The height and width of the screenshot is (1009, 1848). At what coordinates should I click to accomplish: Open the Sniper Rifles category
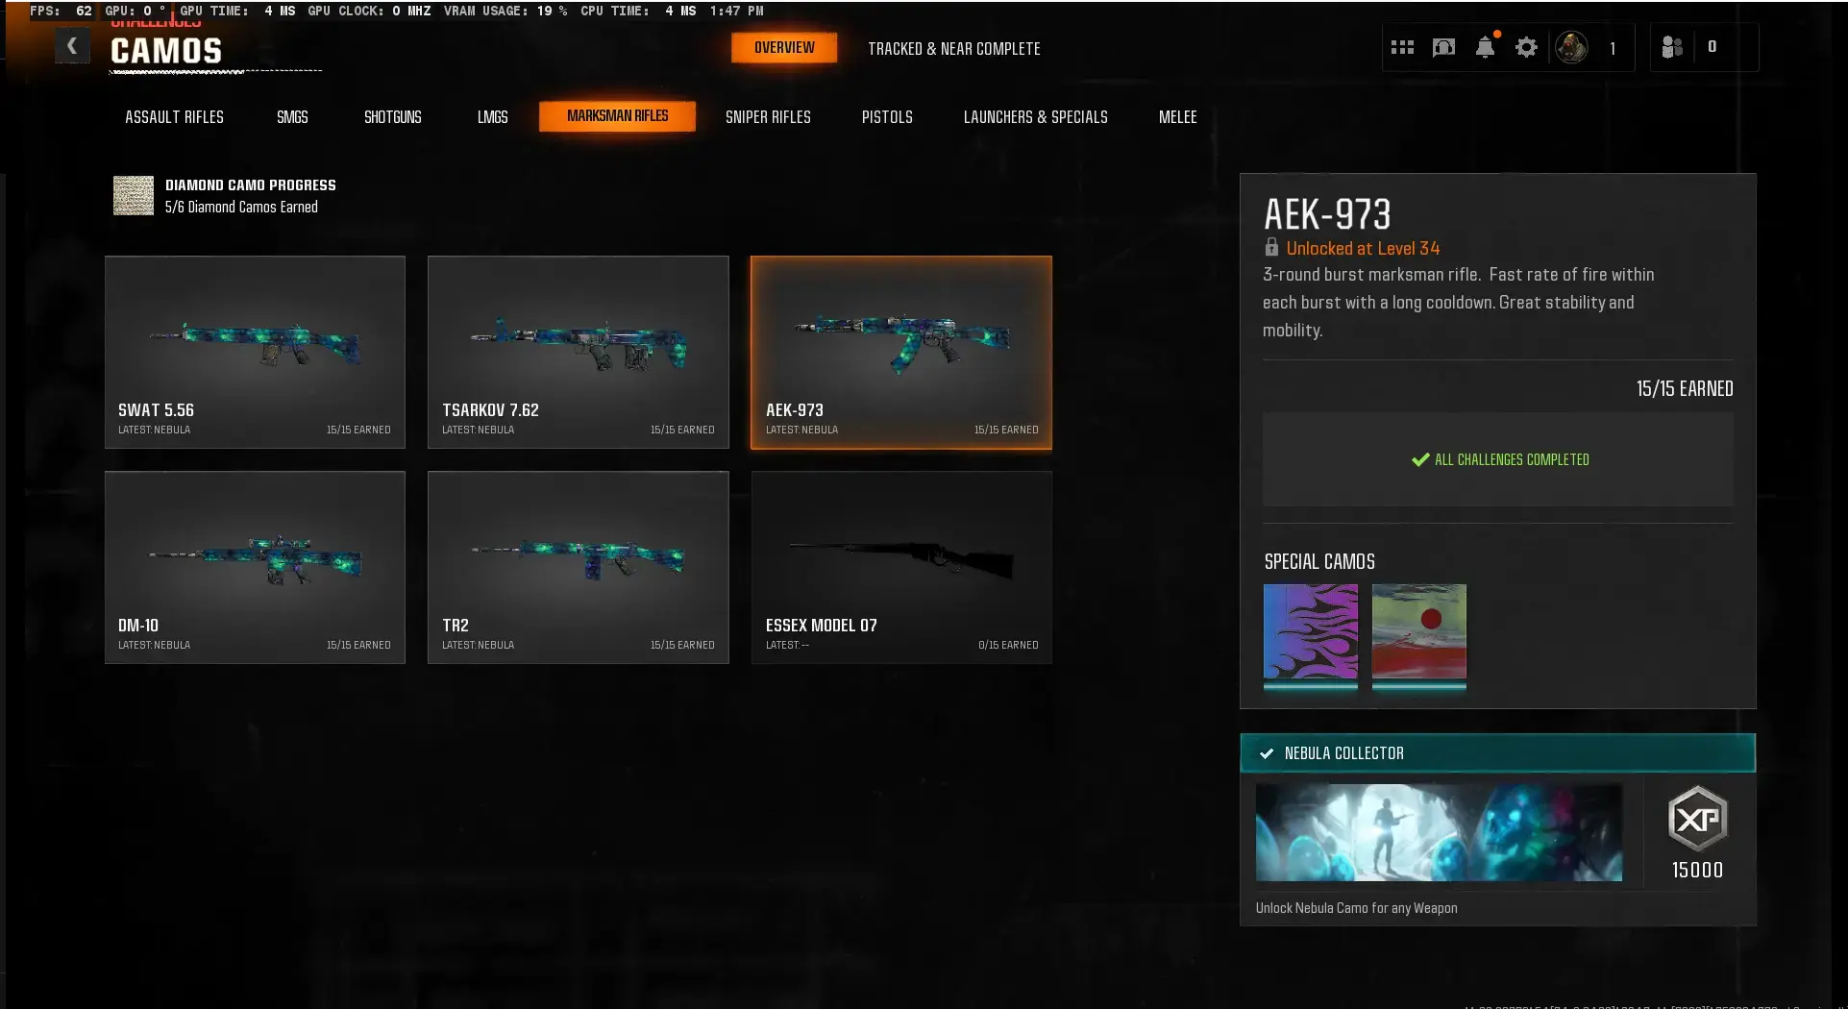[768, 117]
